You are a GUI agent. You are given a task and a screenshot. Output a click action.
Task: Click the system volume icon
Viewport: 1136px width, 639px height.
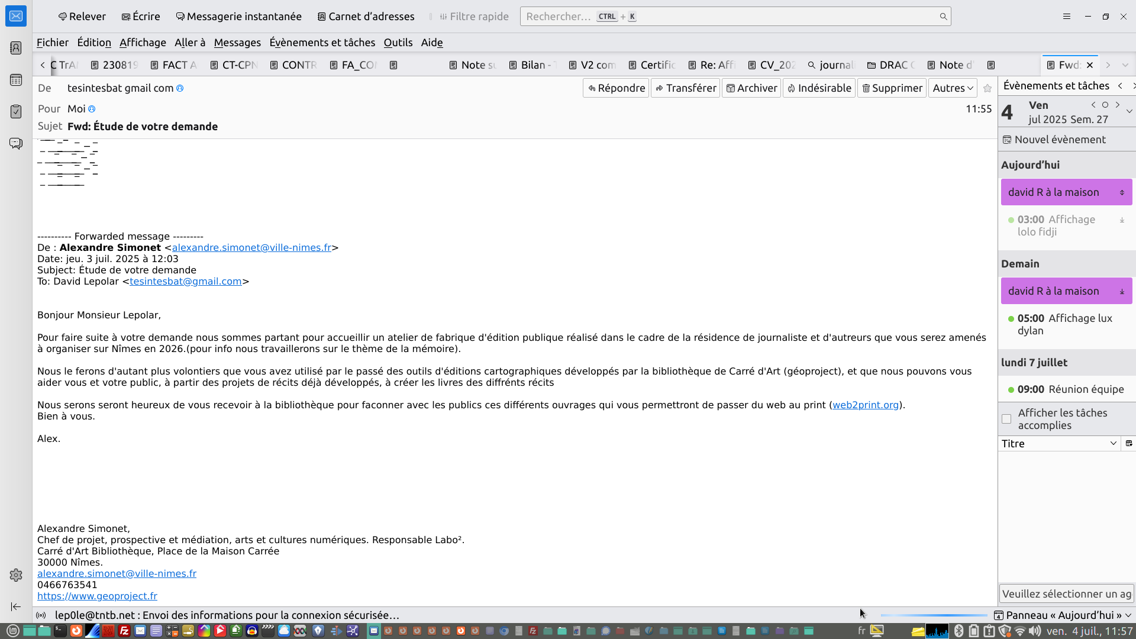(1034, 631)
